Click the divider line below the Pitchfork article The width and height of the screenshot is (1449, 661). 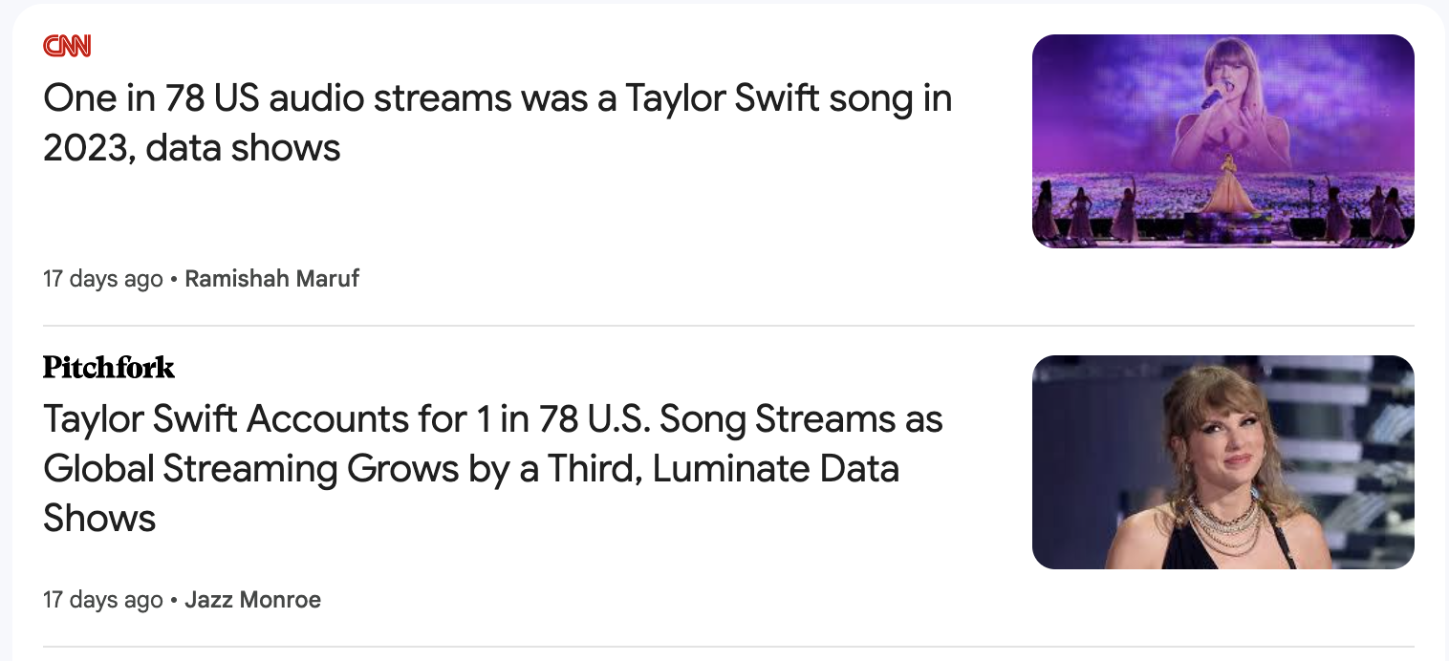coord(726,647)
